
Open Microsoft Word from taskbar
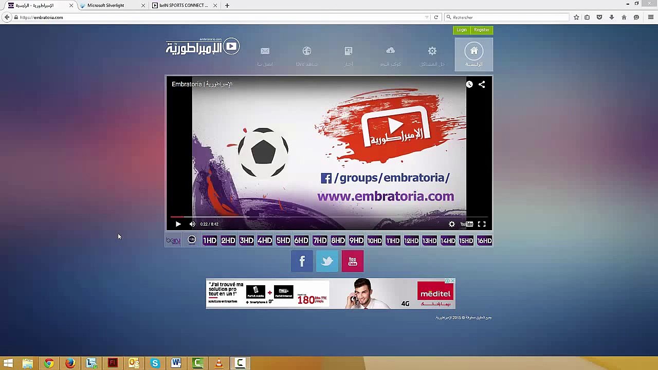point(176,363)
